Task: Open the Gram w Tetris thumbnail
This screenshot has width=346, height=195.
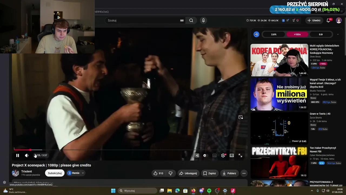Action: coord(279,128)
